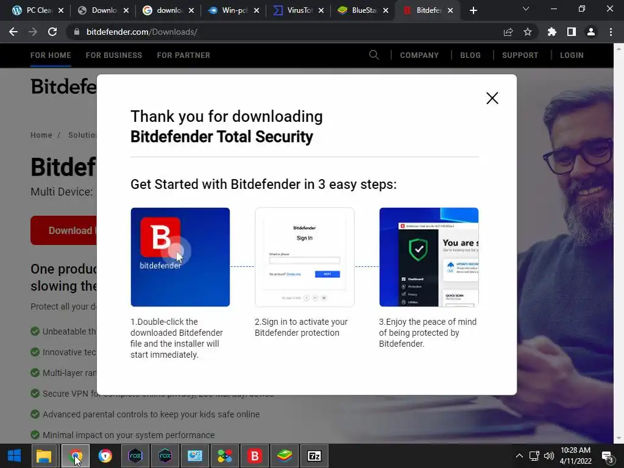This screenshot has width=624, height=468.
Task: Click the volume speaker tray icon
Action: pos(549,456)
